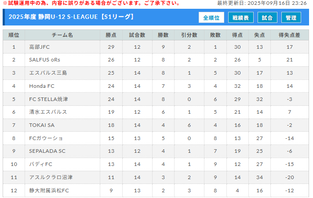Click the 得失点差 column header

pos(289,35)
